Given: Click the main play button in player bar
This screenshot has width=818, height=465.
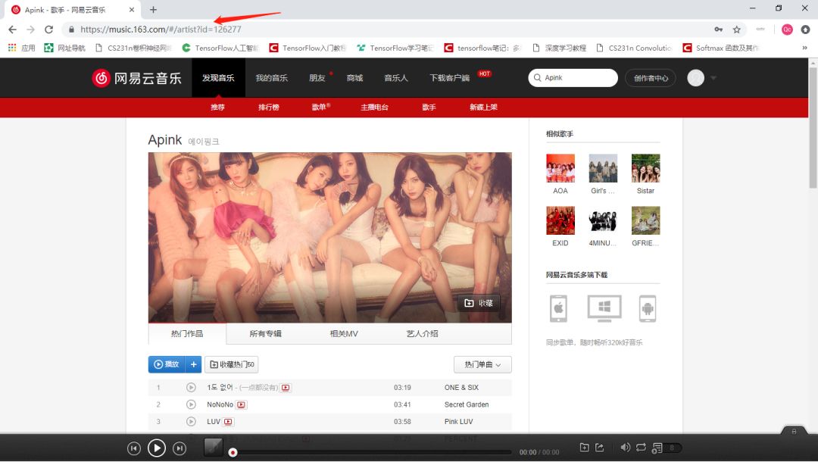Looking at the screenshot, I should coord(157,448).
